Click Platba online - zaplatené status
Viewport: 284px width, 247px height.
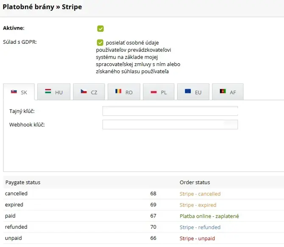(209, 216)
